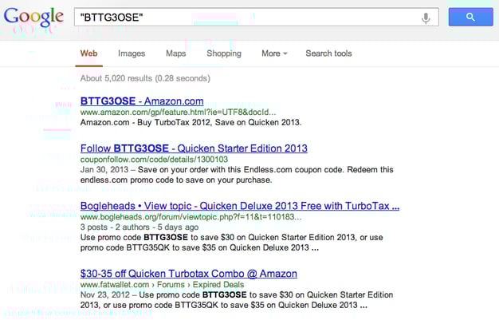The width and height of the screenshot is (499, 320).
Task: Click the Bogleheads snippet "Use promo code BTTG3OSE"
Action: [231, 243]
